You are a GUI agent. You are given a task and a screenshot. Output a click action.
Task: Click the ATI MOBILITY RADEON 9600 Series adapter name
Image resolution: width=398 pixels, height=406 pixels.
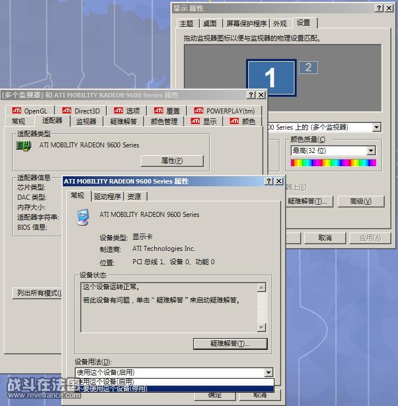pyautogui.click(x=90, y=145)
